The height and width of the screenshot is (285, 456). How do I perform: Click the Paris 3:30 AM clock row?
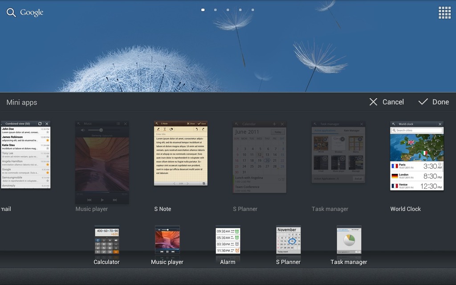point(417,166)
